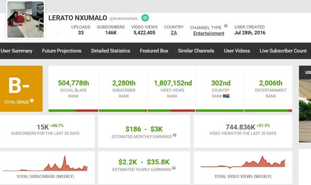The height and width of the screenshot is (185, 311).
Task: Click the yearly earnings help icon
Action: (174, 168)
